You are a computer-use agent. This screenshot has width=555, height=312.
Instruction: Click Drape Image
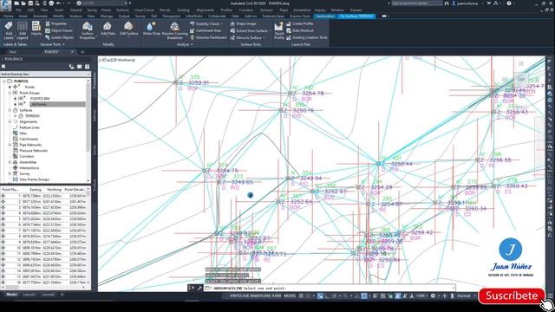[243, 23]
